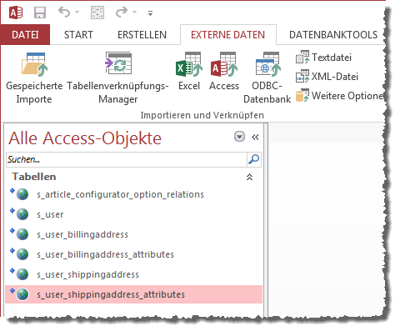Select the EXTERNE DATEN ribbon tab
Viewport: 400px width, 331px height.
(228, 35)
